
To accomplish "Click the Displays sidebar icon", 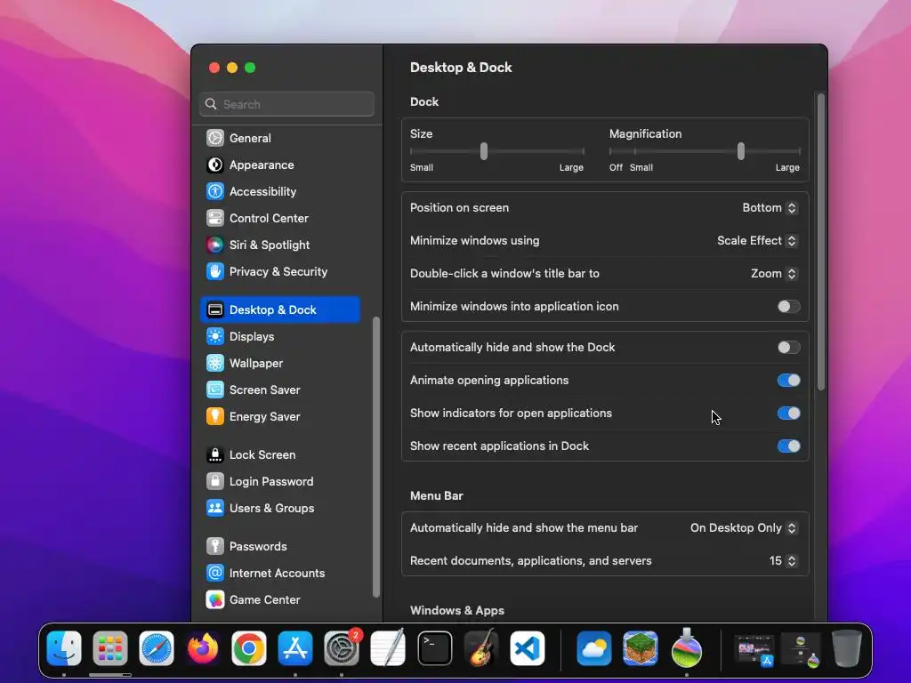I will [215, 337].
